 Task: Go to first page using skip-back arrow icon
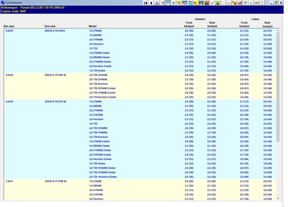click(146, 3)
